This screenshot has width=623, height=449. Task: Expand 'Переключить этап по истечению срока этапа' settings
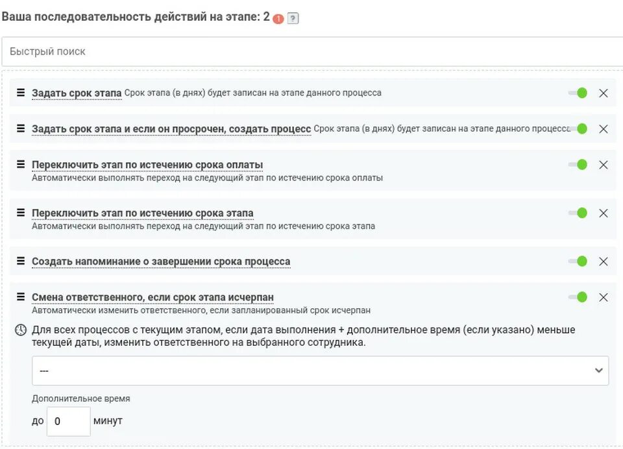142,213
